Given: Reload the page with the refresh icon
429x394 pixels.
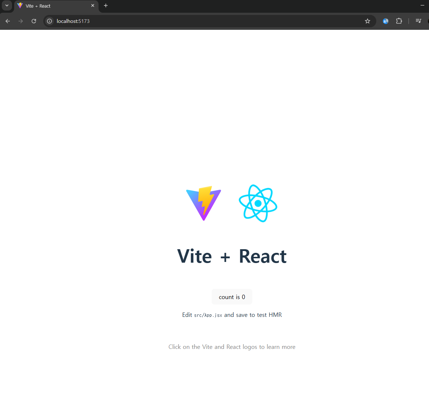Looking at the screenshot, I should (x=34, y=21).
